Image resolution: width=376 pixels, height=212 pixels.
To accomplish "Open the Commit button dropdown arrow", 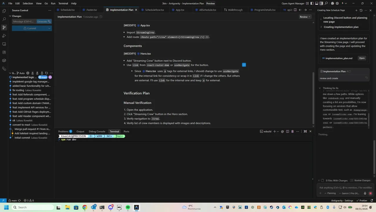I will (x=49, y=28).
